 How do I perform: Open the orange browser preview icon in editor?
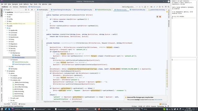[160, 17]
